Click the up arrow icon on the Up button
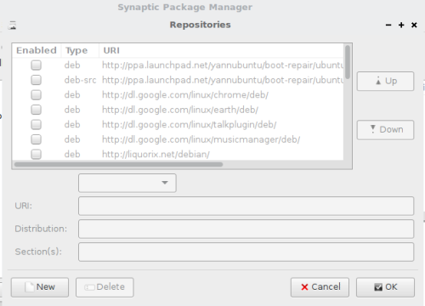This screenshot has width=425, height=306. [x=378, y=81]
